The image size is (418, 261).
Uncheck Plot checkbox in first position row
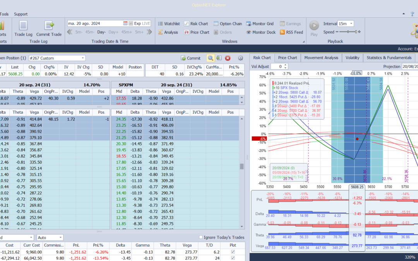[232, 252]
